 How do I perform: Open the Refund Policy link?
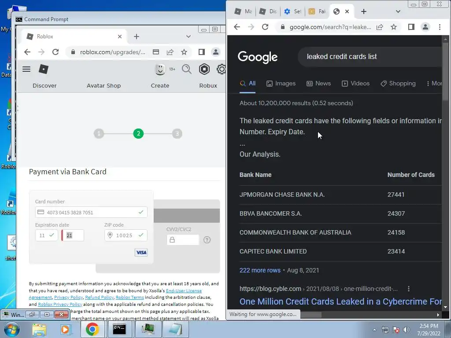(99, 298)
